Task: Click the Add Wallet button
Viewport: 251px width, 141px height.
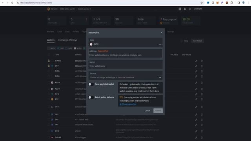Action: click(197, 41)
